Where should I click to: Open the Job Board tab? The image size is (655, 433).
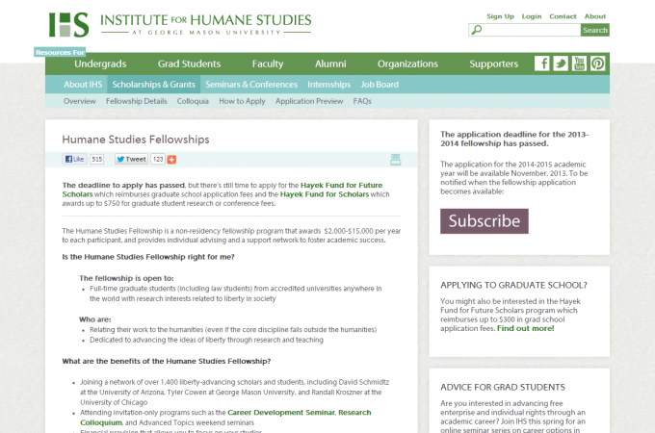tap(380, 85)
